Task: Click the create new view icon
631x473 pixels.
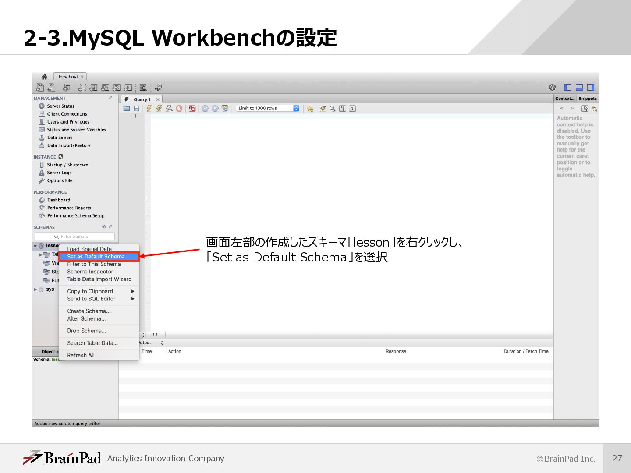Action: pos(105,88)
